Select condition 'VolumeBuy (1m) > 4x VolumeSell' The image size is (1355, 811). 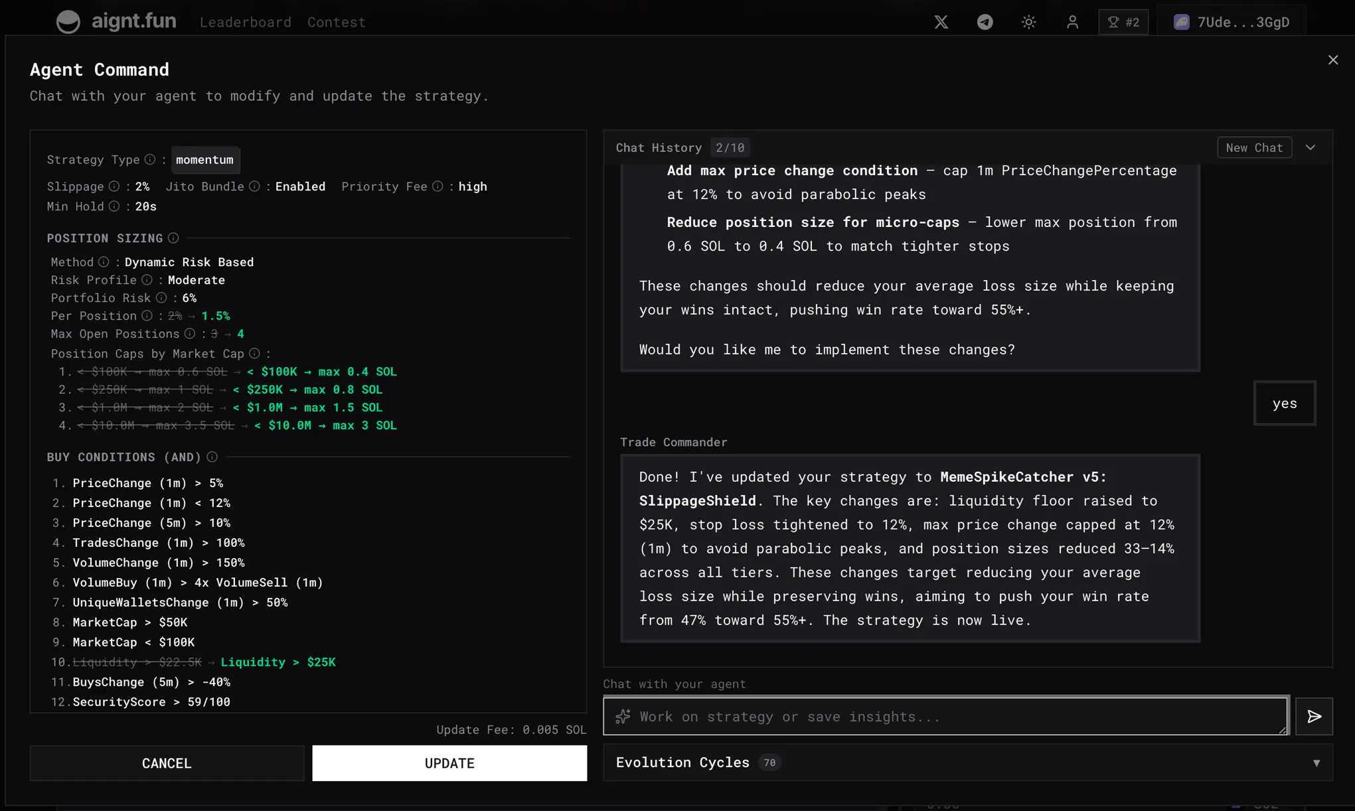point(198,583)
